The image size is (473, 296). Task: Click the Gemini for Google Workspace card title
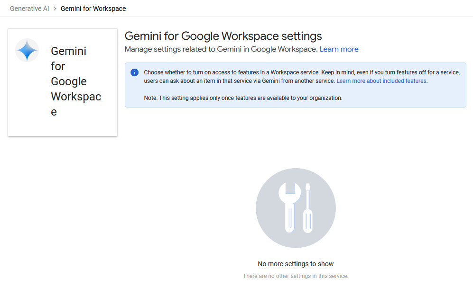[x=76, y=81]
